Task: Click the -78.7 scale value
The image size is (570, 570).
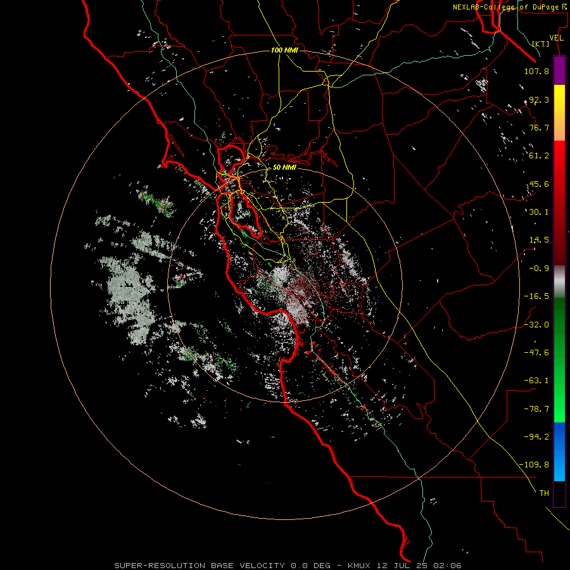Action: (536, 409)
